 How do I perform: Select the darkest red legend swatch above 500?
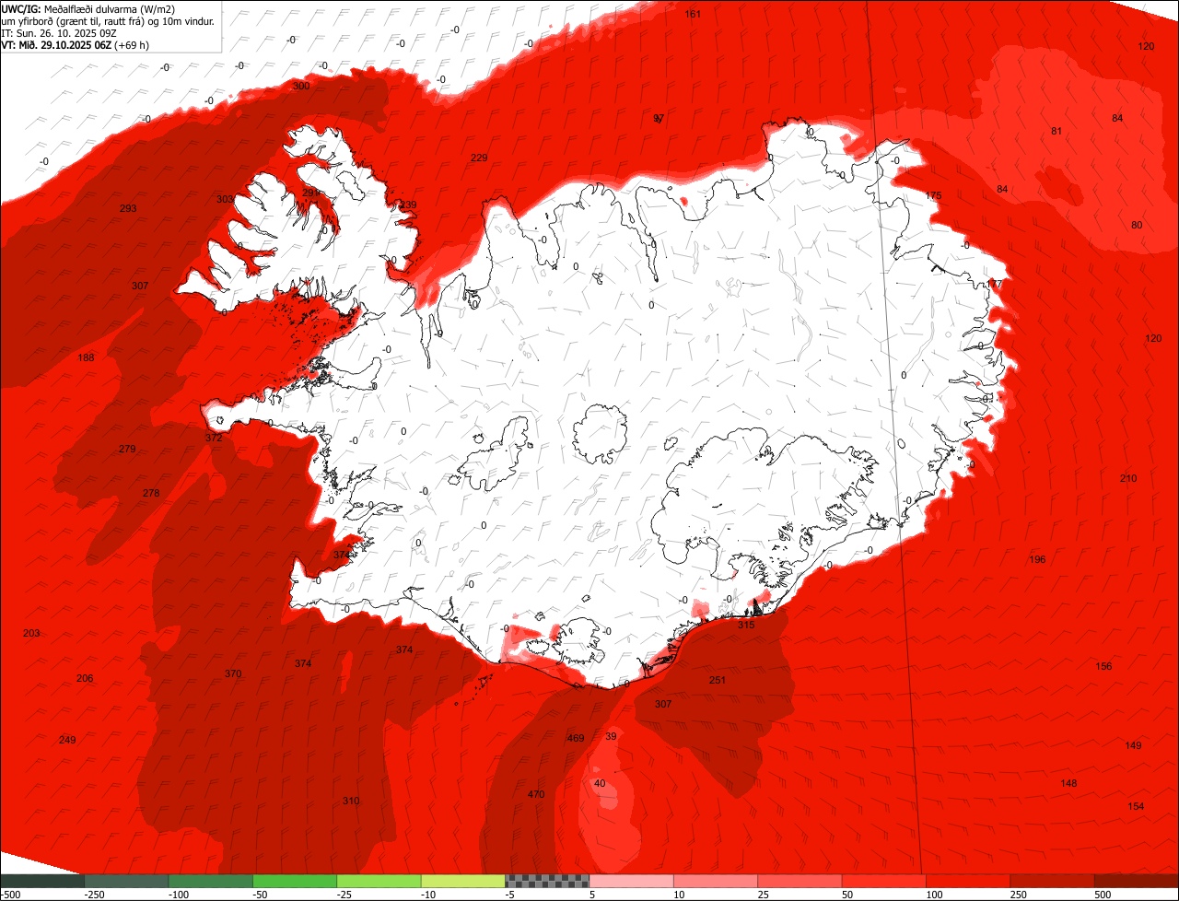click(1137, 881)
